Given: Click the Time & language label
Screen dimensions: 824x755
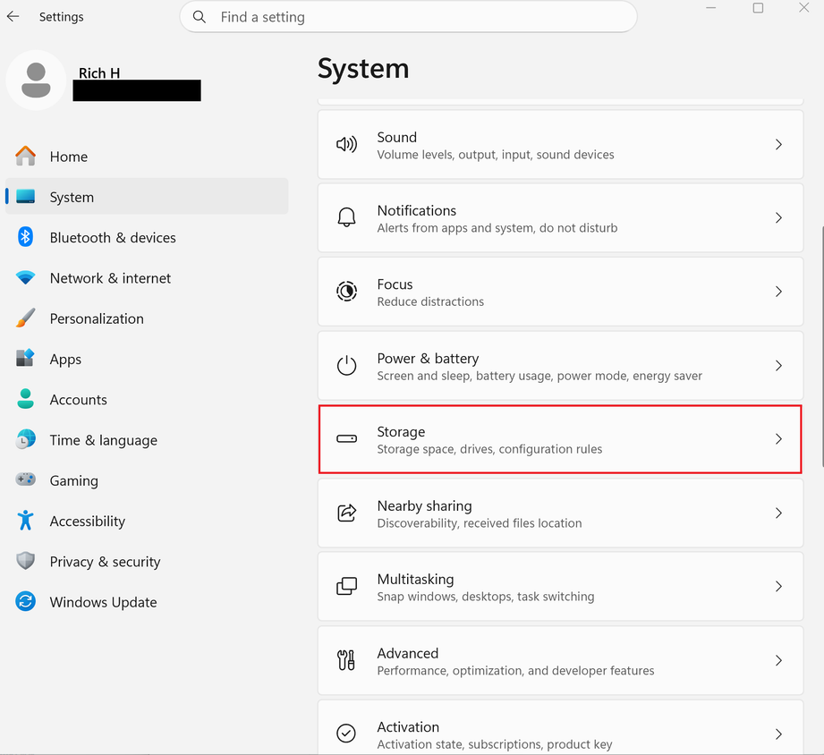Looking at the screenshot, I should [x=104, y=440].
